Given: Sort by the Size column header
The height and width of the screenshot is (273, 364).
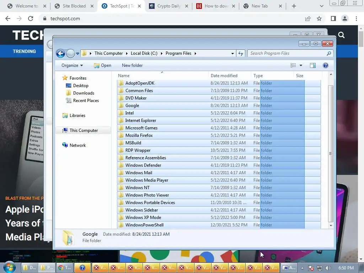Looking at the screenshot, I should pos(308,76).
